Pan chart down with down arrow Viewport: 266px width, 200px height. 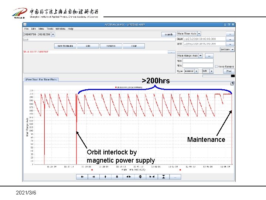[x=117, y=177]
